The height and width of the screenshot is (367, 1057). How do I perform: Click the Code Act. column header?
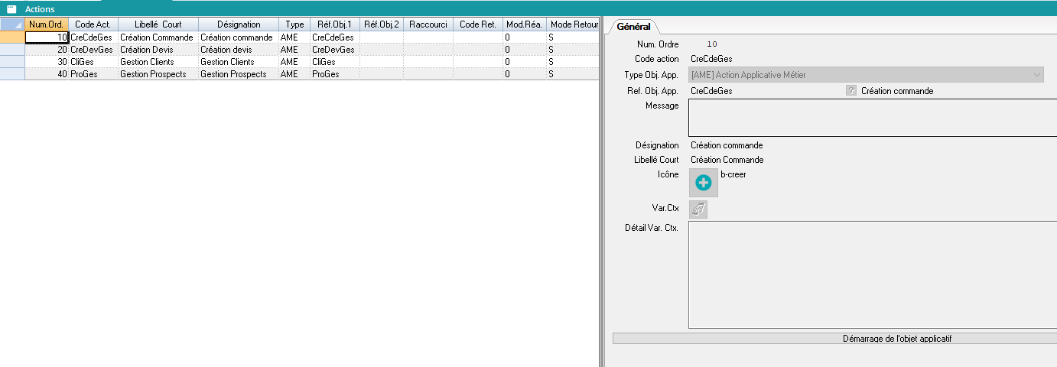point(93,24)
